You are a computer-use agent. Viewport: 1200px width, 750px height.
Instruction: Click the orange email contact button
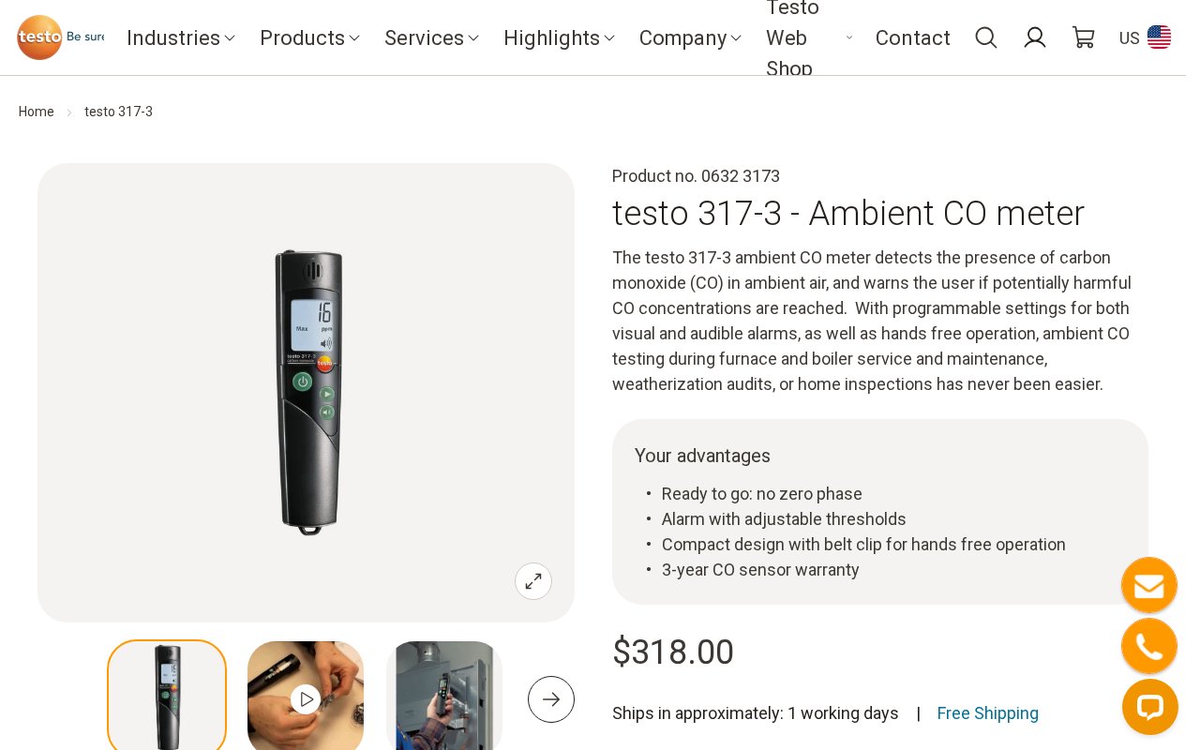tap(1148, 586)
